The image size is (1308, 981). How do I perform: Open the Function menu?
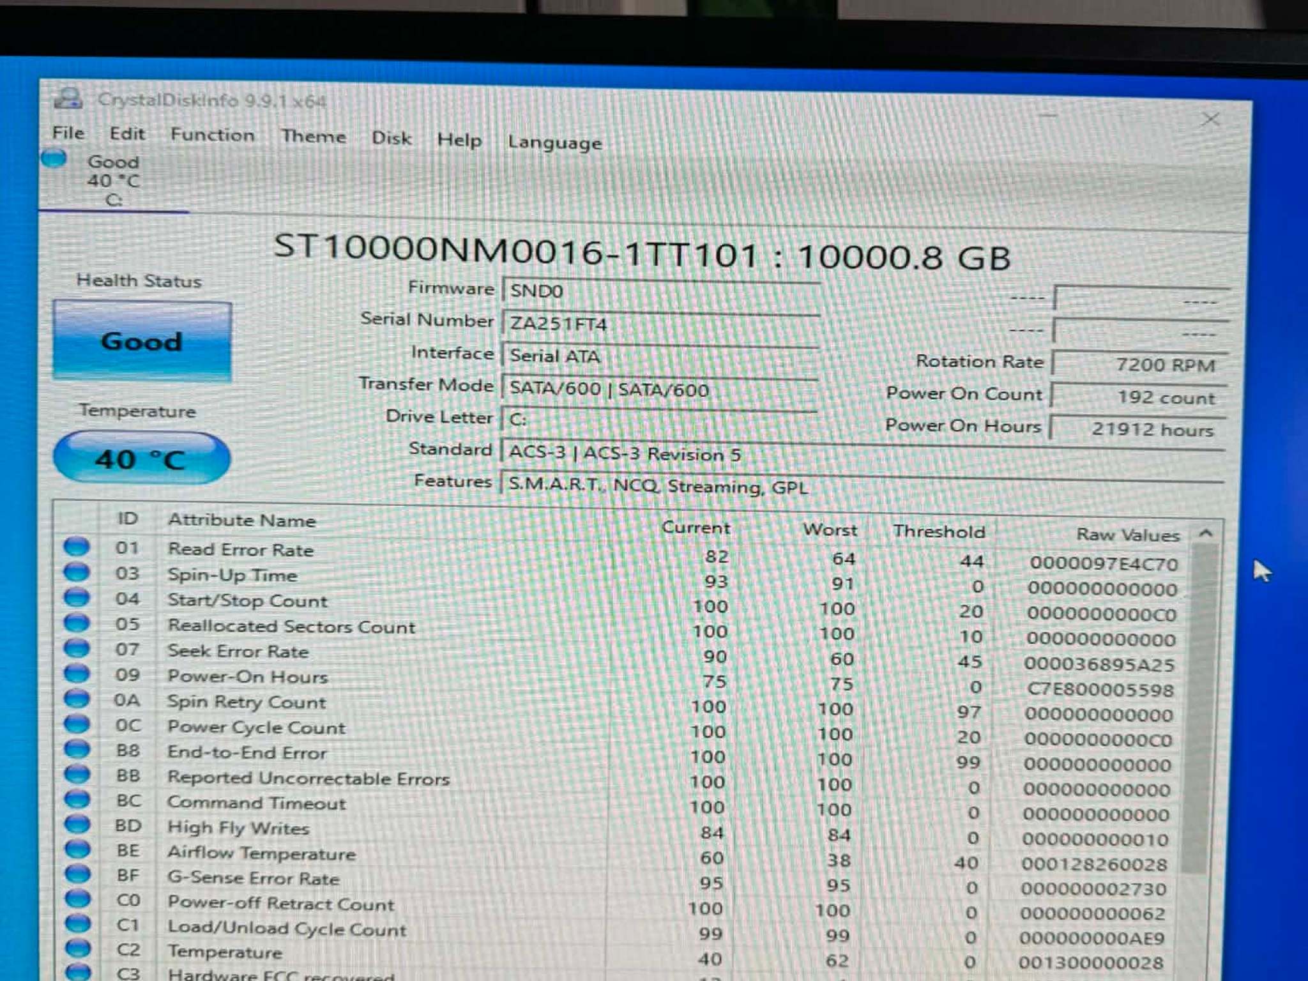point(212,135)
